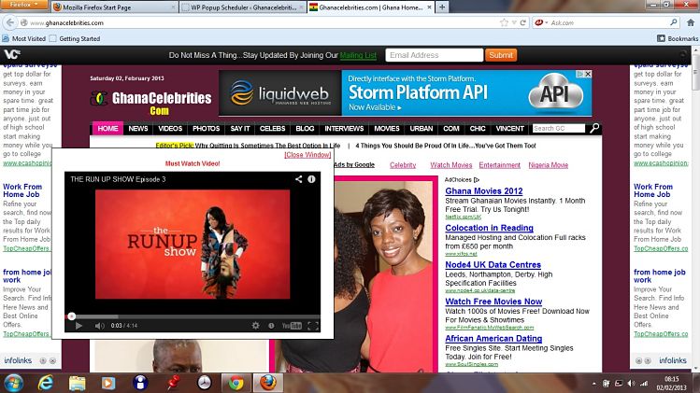Toggle video fullscreen icon

pyautogui.click(x=313, y=326)
